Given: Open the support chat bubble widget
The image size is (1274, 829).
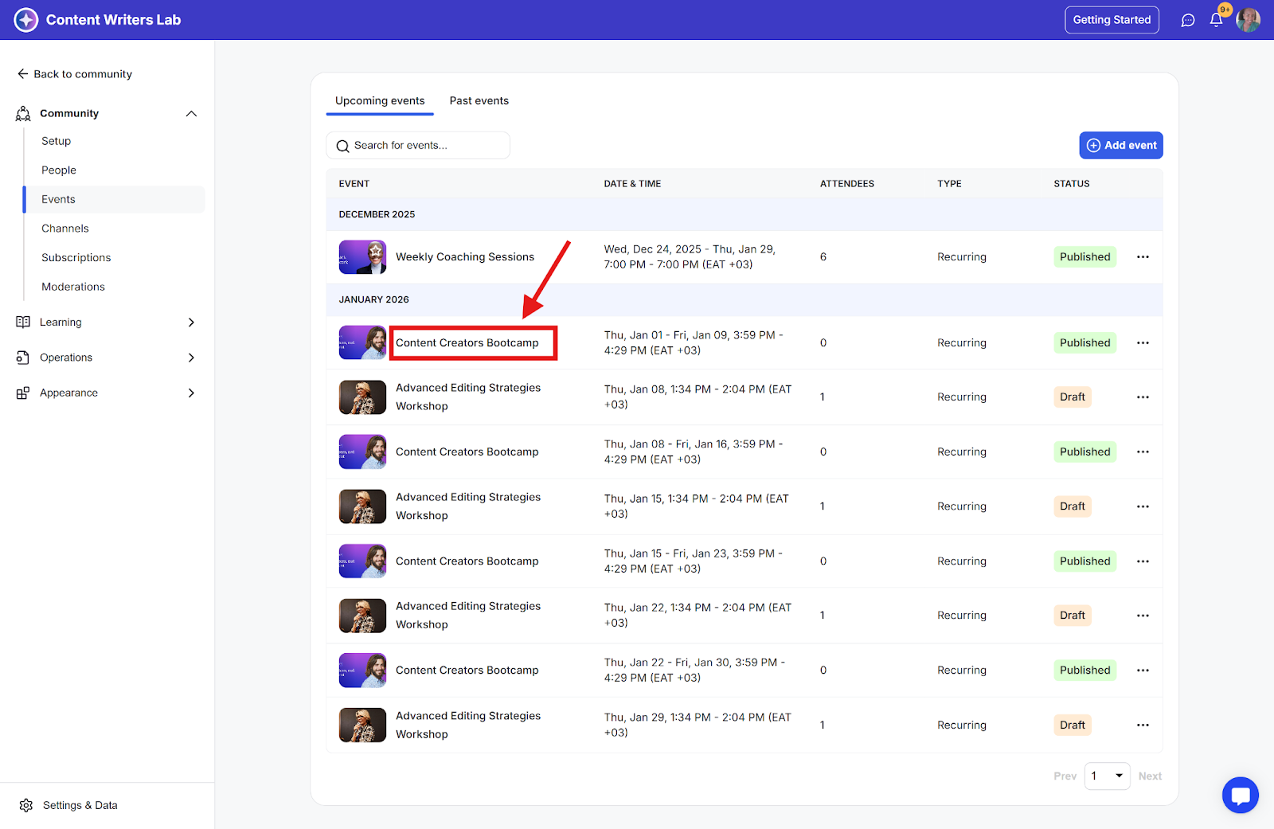Looking at the screenshot, I should 1240,795.
